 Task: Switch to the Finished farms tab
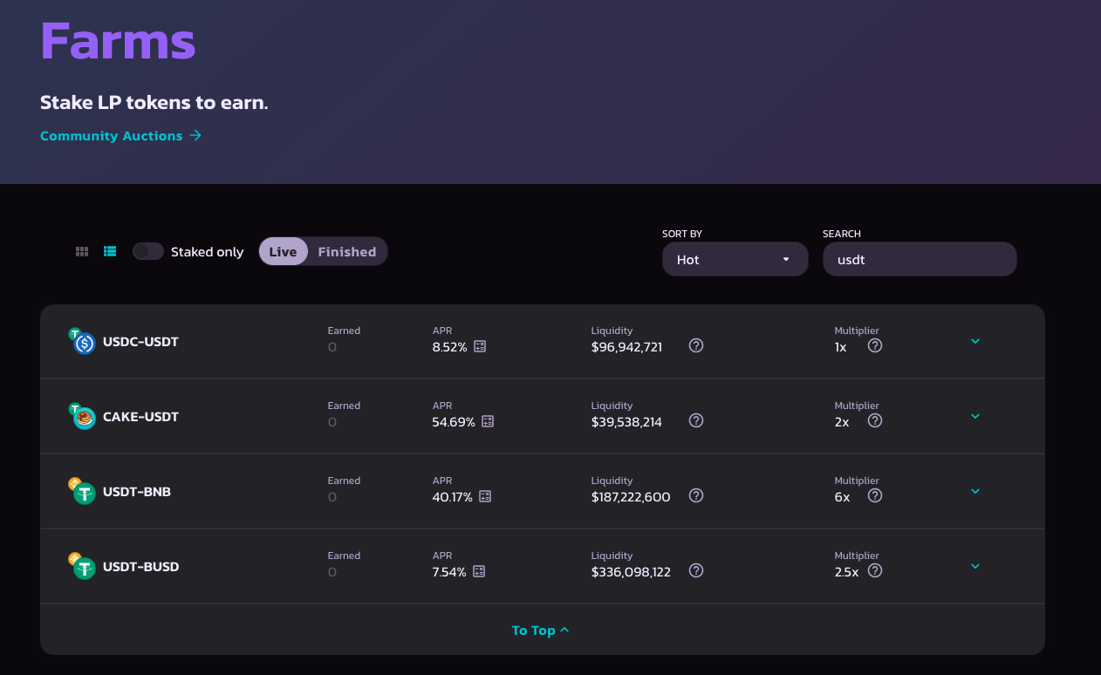[x=346, y=252]
